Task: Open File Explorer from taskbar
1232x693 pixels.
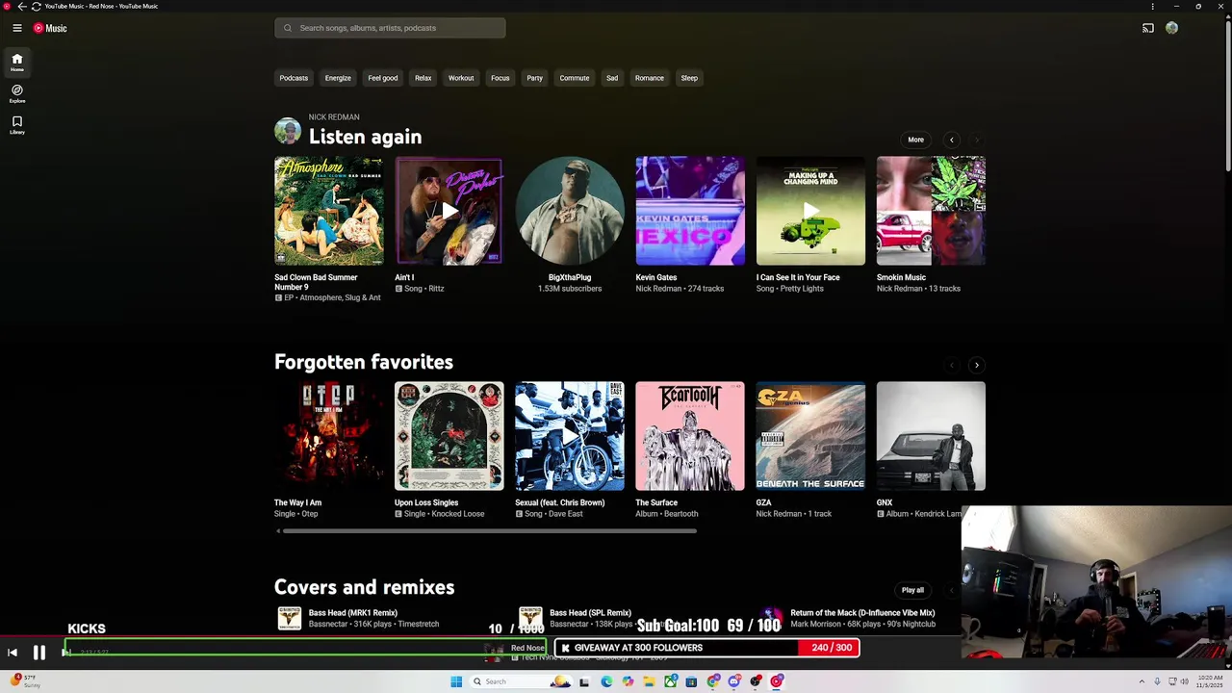Action: pos(649,681)
